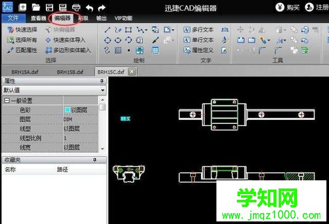Select the Ellipse drawing tool
Screen dimensions: 329x224
tap(118, 40)
